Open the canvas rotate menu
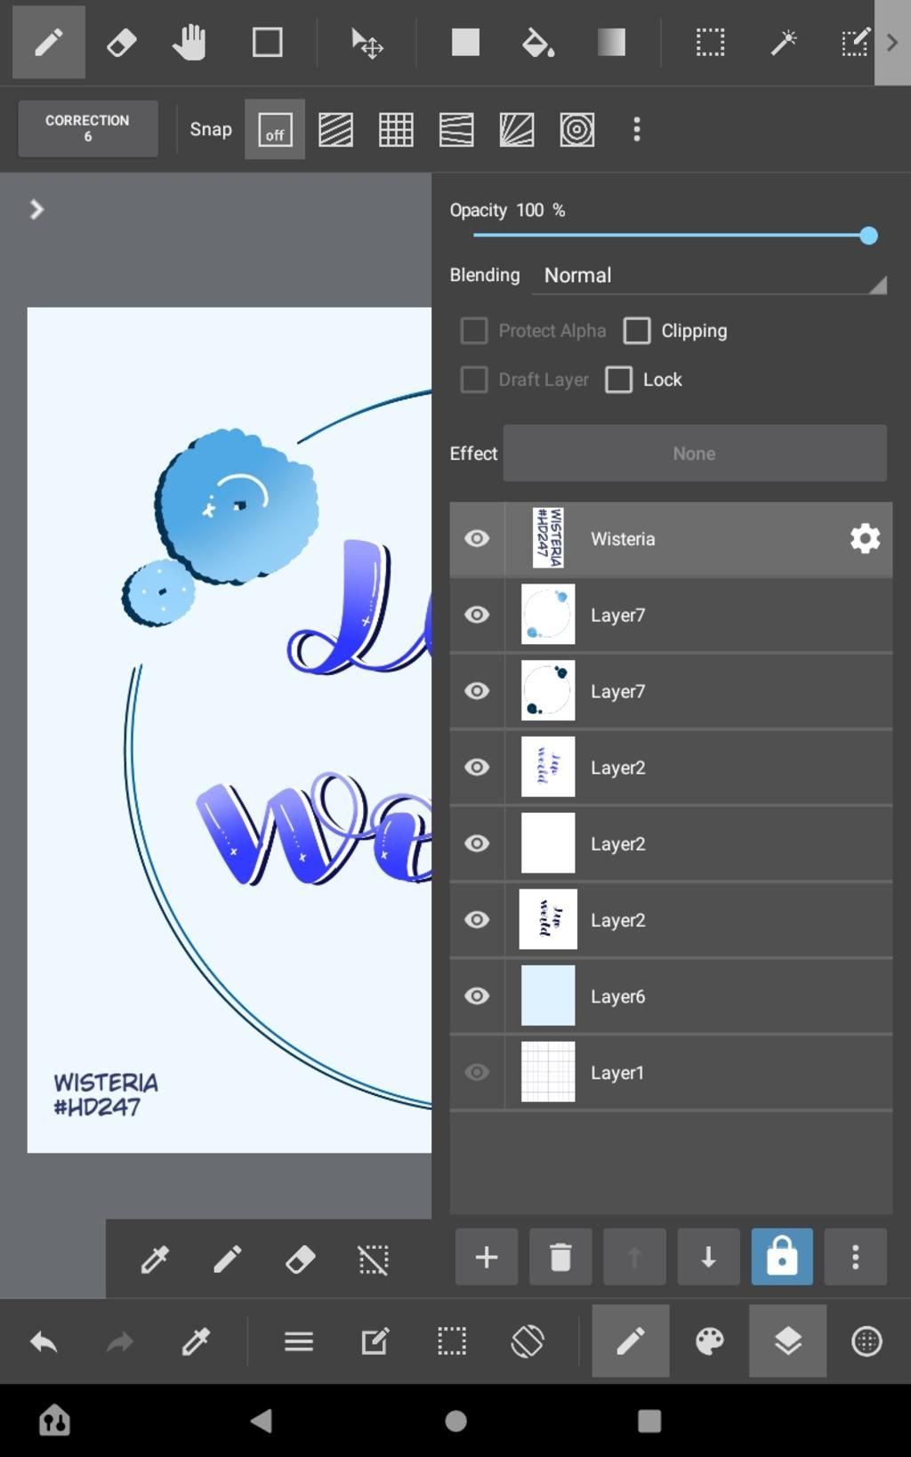Image resolution: width=911 pixels, height=1457 pixels. [x=528, y=1341]
